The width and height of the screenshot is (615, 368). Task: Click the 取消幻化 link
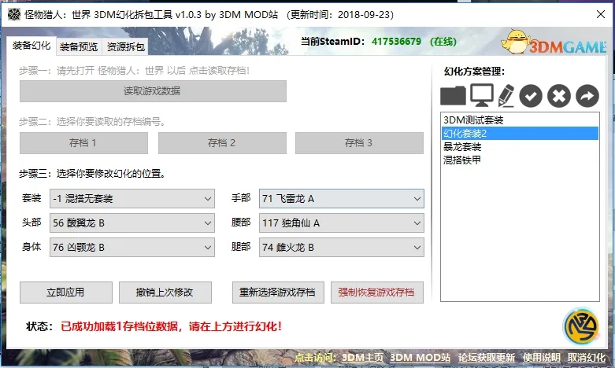(x=587, y=358)
